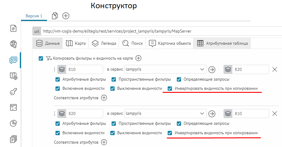Click the arrow icon in the 810 row
This screenshot has height=147, width=282.
tap(212, 70)
